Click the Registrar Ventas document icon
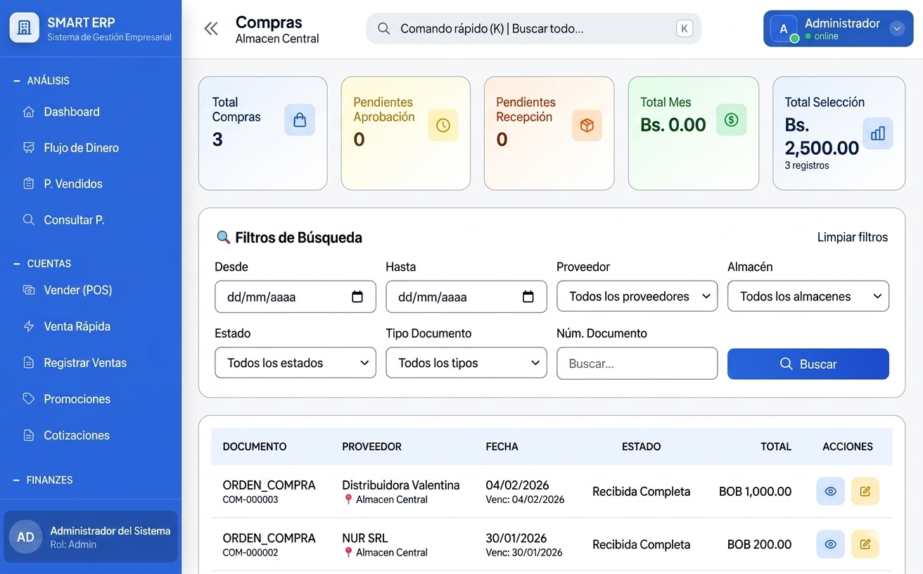Screen dimensions: 923x574 [29, 363]
